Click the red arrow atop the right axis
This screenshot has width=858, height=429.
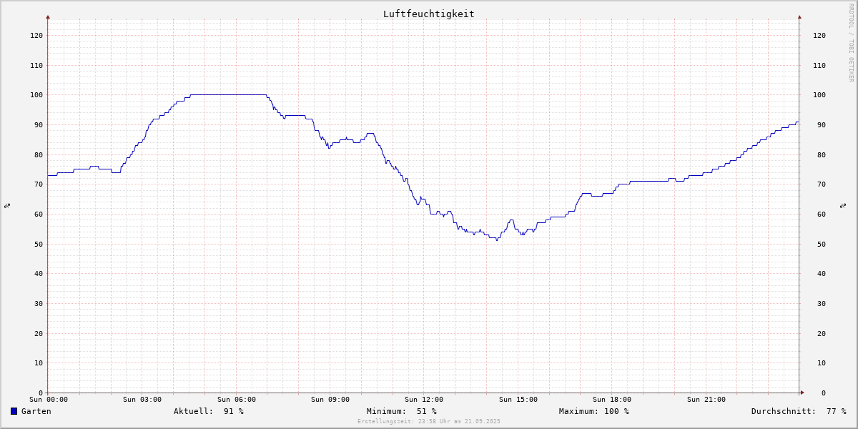pyautogui.click(x=799, y=16)
